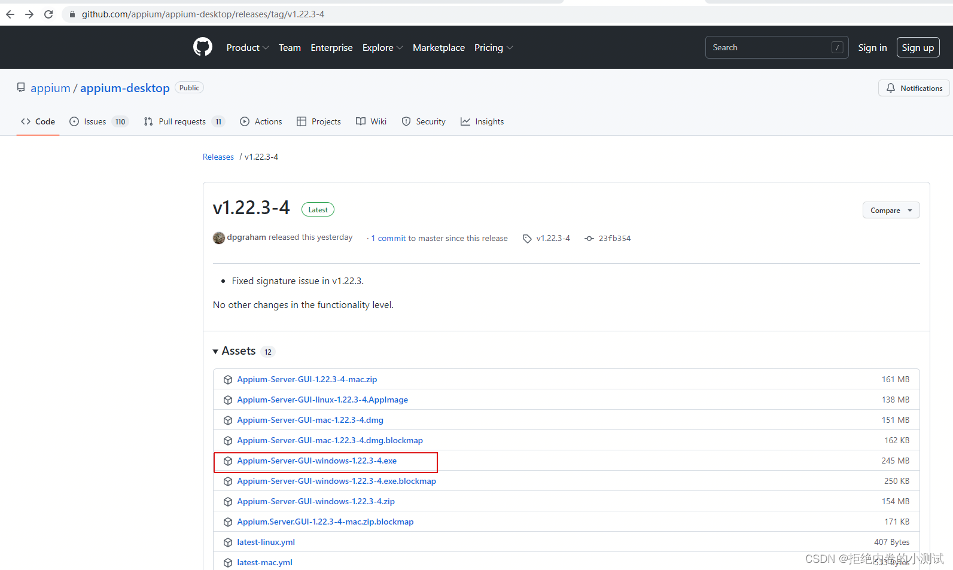Open the Explore dropdown menu

coord(383,47)
